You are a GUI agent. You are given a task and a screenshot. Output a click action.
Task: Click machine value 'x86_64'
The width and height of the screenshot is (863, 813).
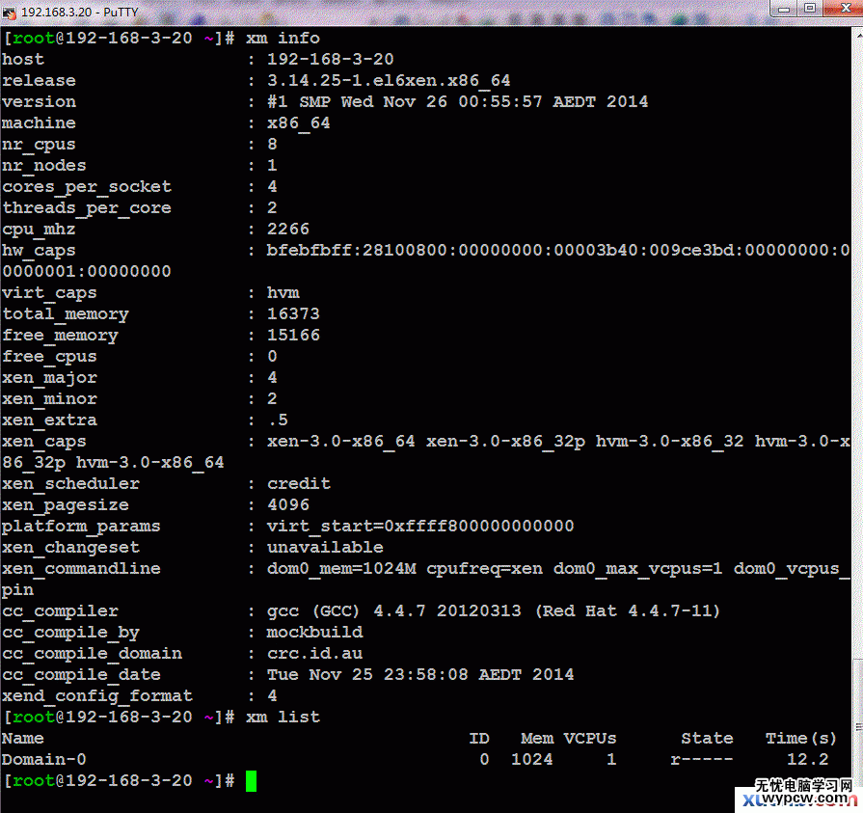pos(298,122)
